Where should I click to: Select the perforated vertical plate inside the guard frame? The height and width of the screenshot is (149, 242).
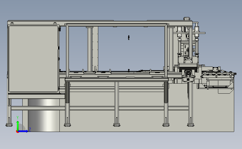95,49
